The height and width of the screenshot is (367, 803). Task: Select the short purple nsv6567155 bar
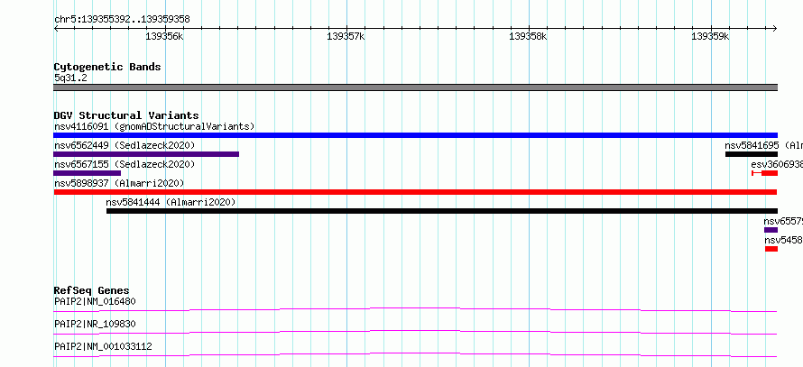click(x=87, y=173)
